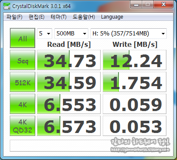Open the 테마(T) menu
Image resolution: width=177 pixels, height=160 pixels.
coord(59,17)
